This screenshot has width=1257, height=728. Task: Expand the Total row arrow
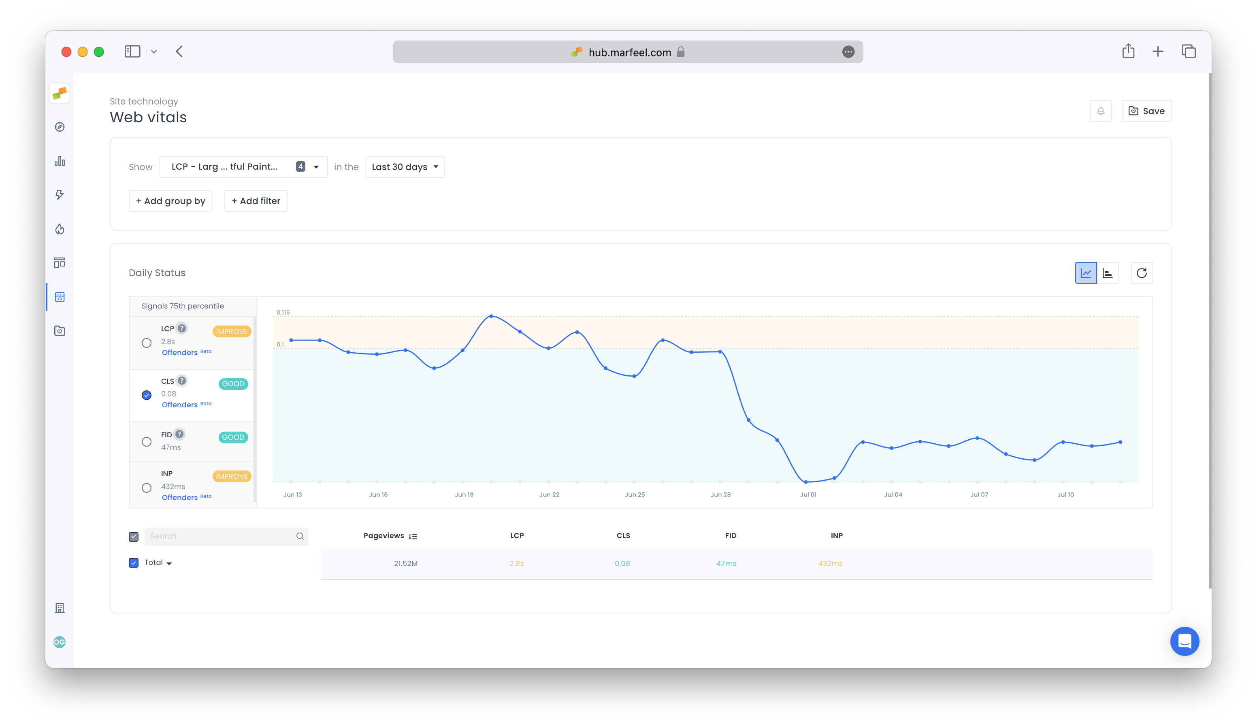(x=168, y=563)
